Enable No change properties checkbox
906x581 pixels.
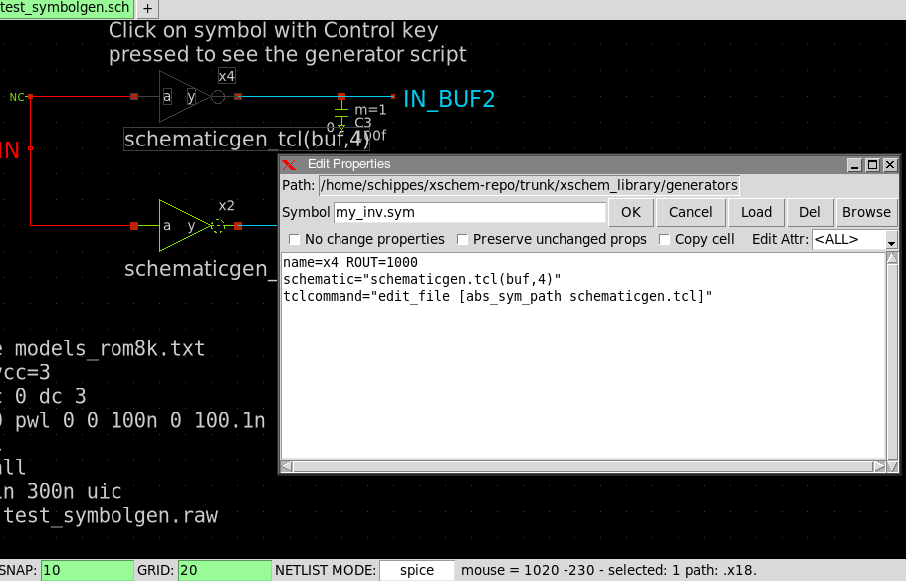pos(295,239)
